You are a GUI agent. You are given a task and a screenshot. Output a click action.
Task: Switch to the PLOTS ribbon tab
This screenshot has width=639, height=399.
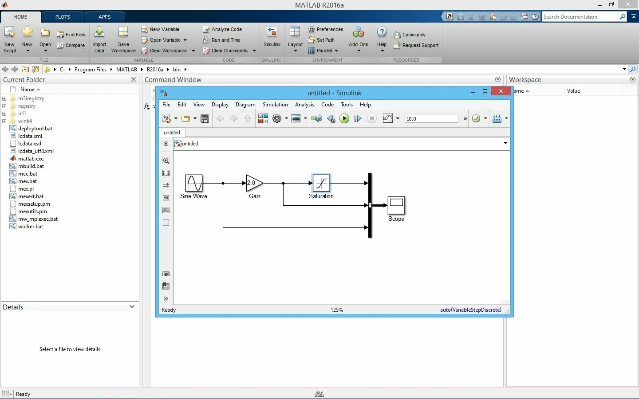tap(63, 17)
